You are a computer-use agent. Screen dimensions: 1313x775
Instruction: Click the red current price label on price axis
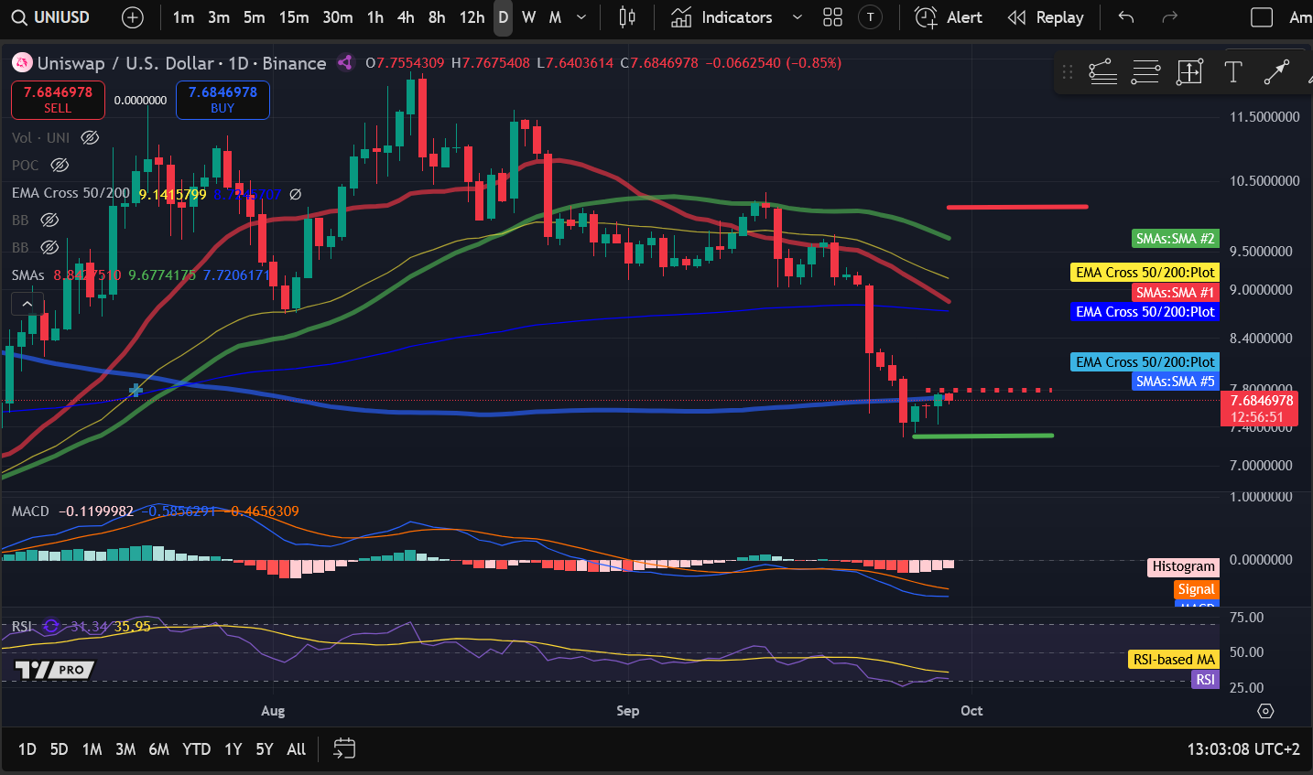point(1261,409)
